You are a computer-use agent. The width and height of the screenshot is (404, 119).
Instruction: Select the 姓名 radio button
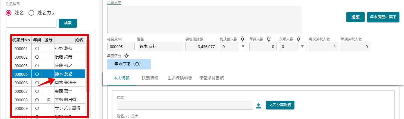(9, 13)
